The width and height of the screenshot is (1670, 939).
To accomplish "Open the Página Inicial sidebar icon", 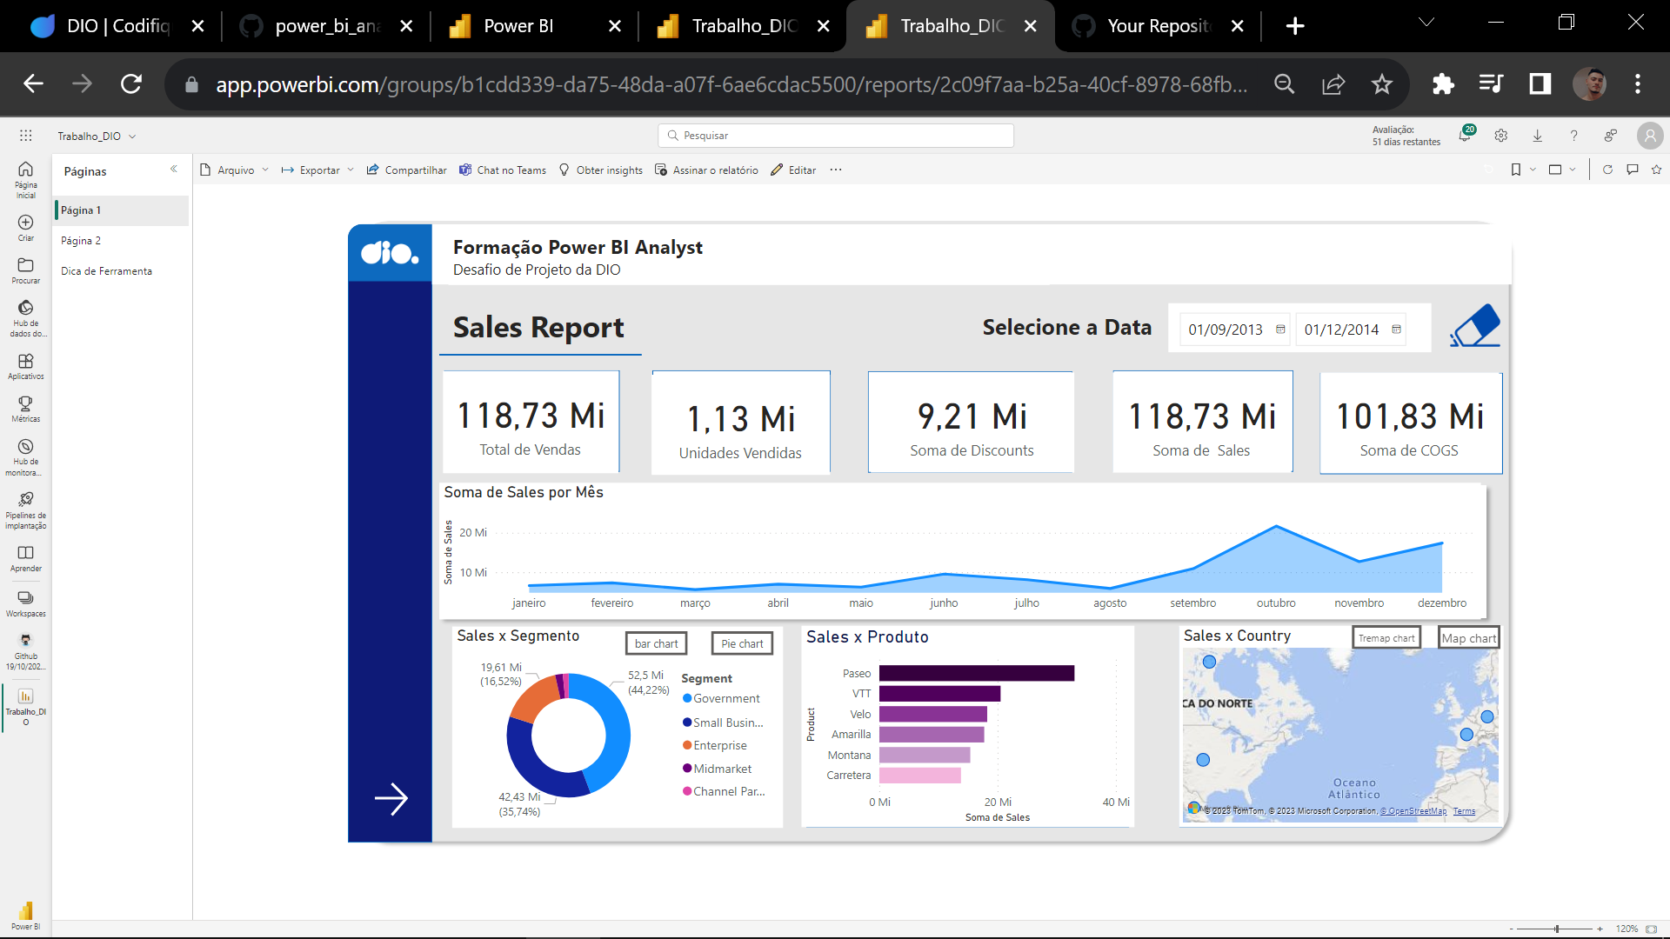I will (x=25, y=178).
